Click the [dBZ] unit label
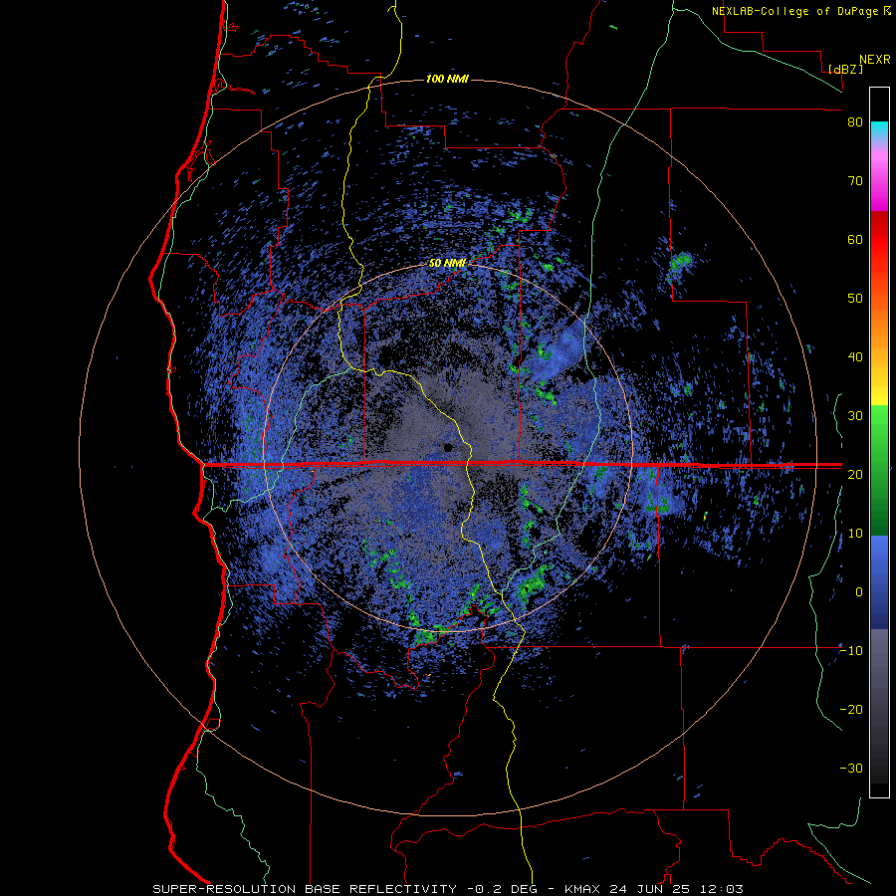 [x=845, y=69]
